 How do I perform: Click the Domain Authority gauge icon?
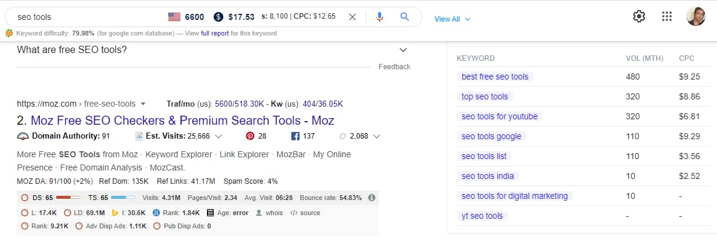[23, 136]
